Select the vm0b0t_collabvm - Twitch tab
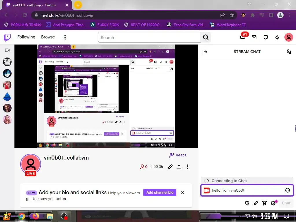296x222 pixels. point(37,5)
